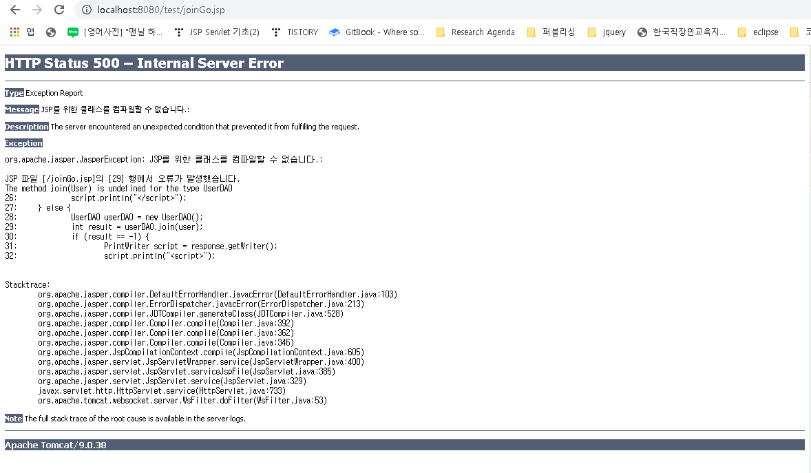
Task: Open the GitBook - Where so... bookmark
Action: pos(377,32)
